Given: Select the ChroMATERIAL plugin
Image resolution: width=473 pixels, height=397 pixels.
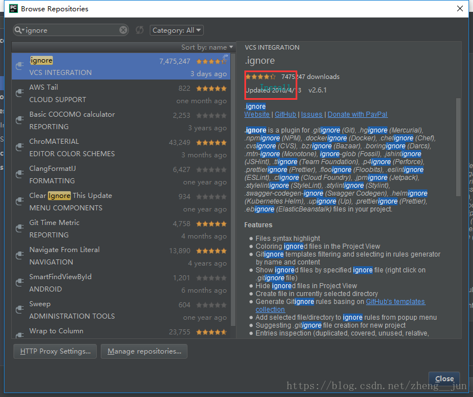Looking at the screenshot, I should pyautogui.click(x=121, y=147).
